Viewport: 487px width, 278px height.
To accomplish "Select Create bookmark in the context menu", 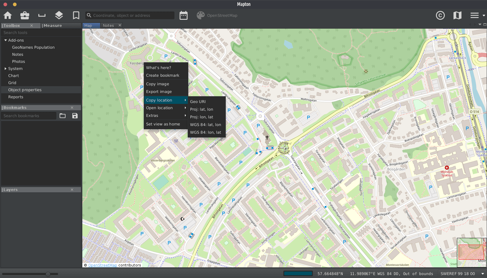I will [163, 75].
